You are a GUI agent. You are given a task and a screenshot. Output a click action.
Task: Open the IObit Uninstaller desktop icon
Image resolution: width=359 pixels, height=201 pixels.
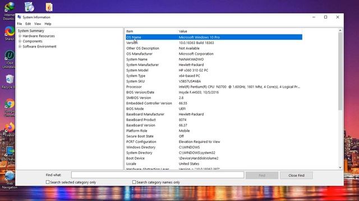[9, 59]
